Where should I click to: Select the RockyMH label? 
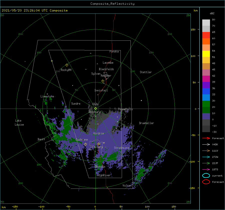coord(66,70)
